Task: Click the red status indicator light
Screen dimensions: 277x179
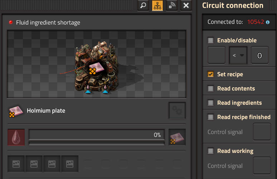Action: click(11, 22)
